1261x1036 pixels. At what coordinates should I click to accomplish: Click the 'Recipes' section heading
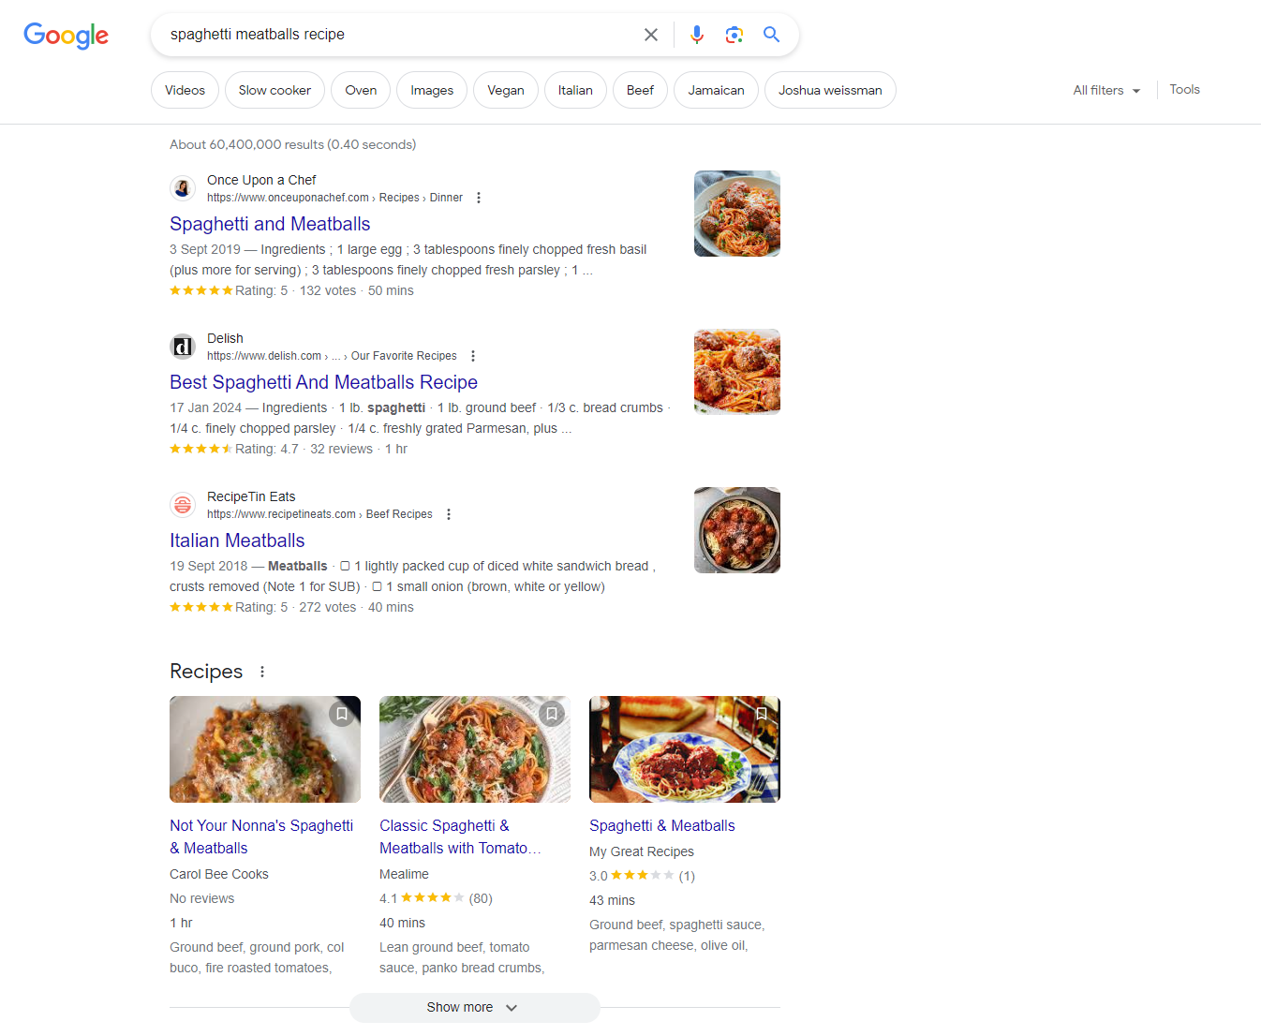pos(206,672)
